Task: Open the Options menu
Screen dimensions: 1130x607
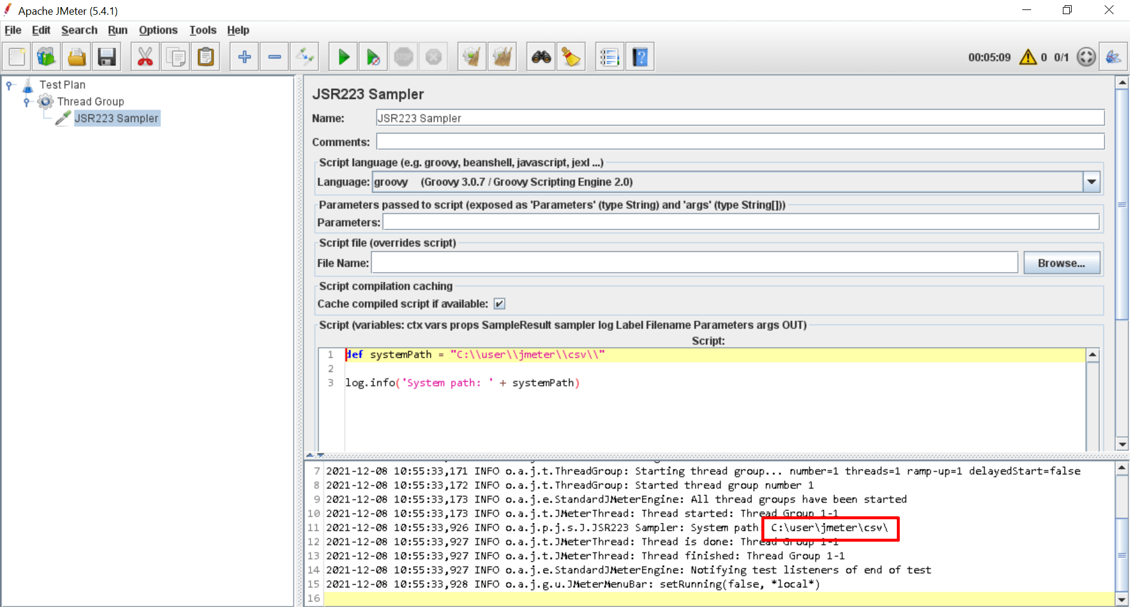Action: (x=158, y=30)
